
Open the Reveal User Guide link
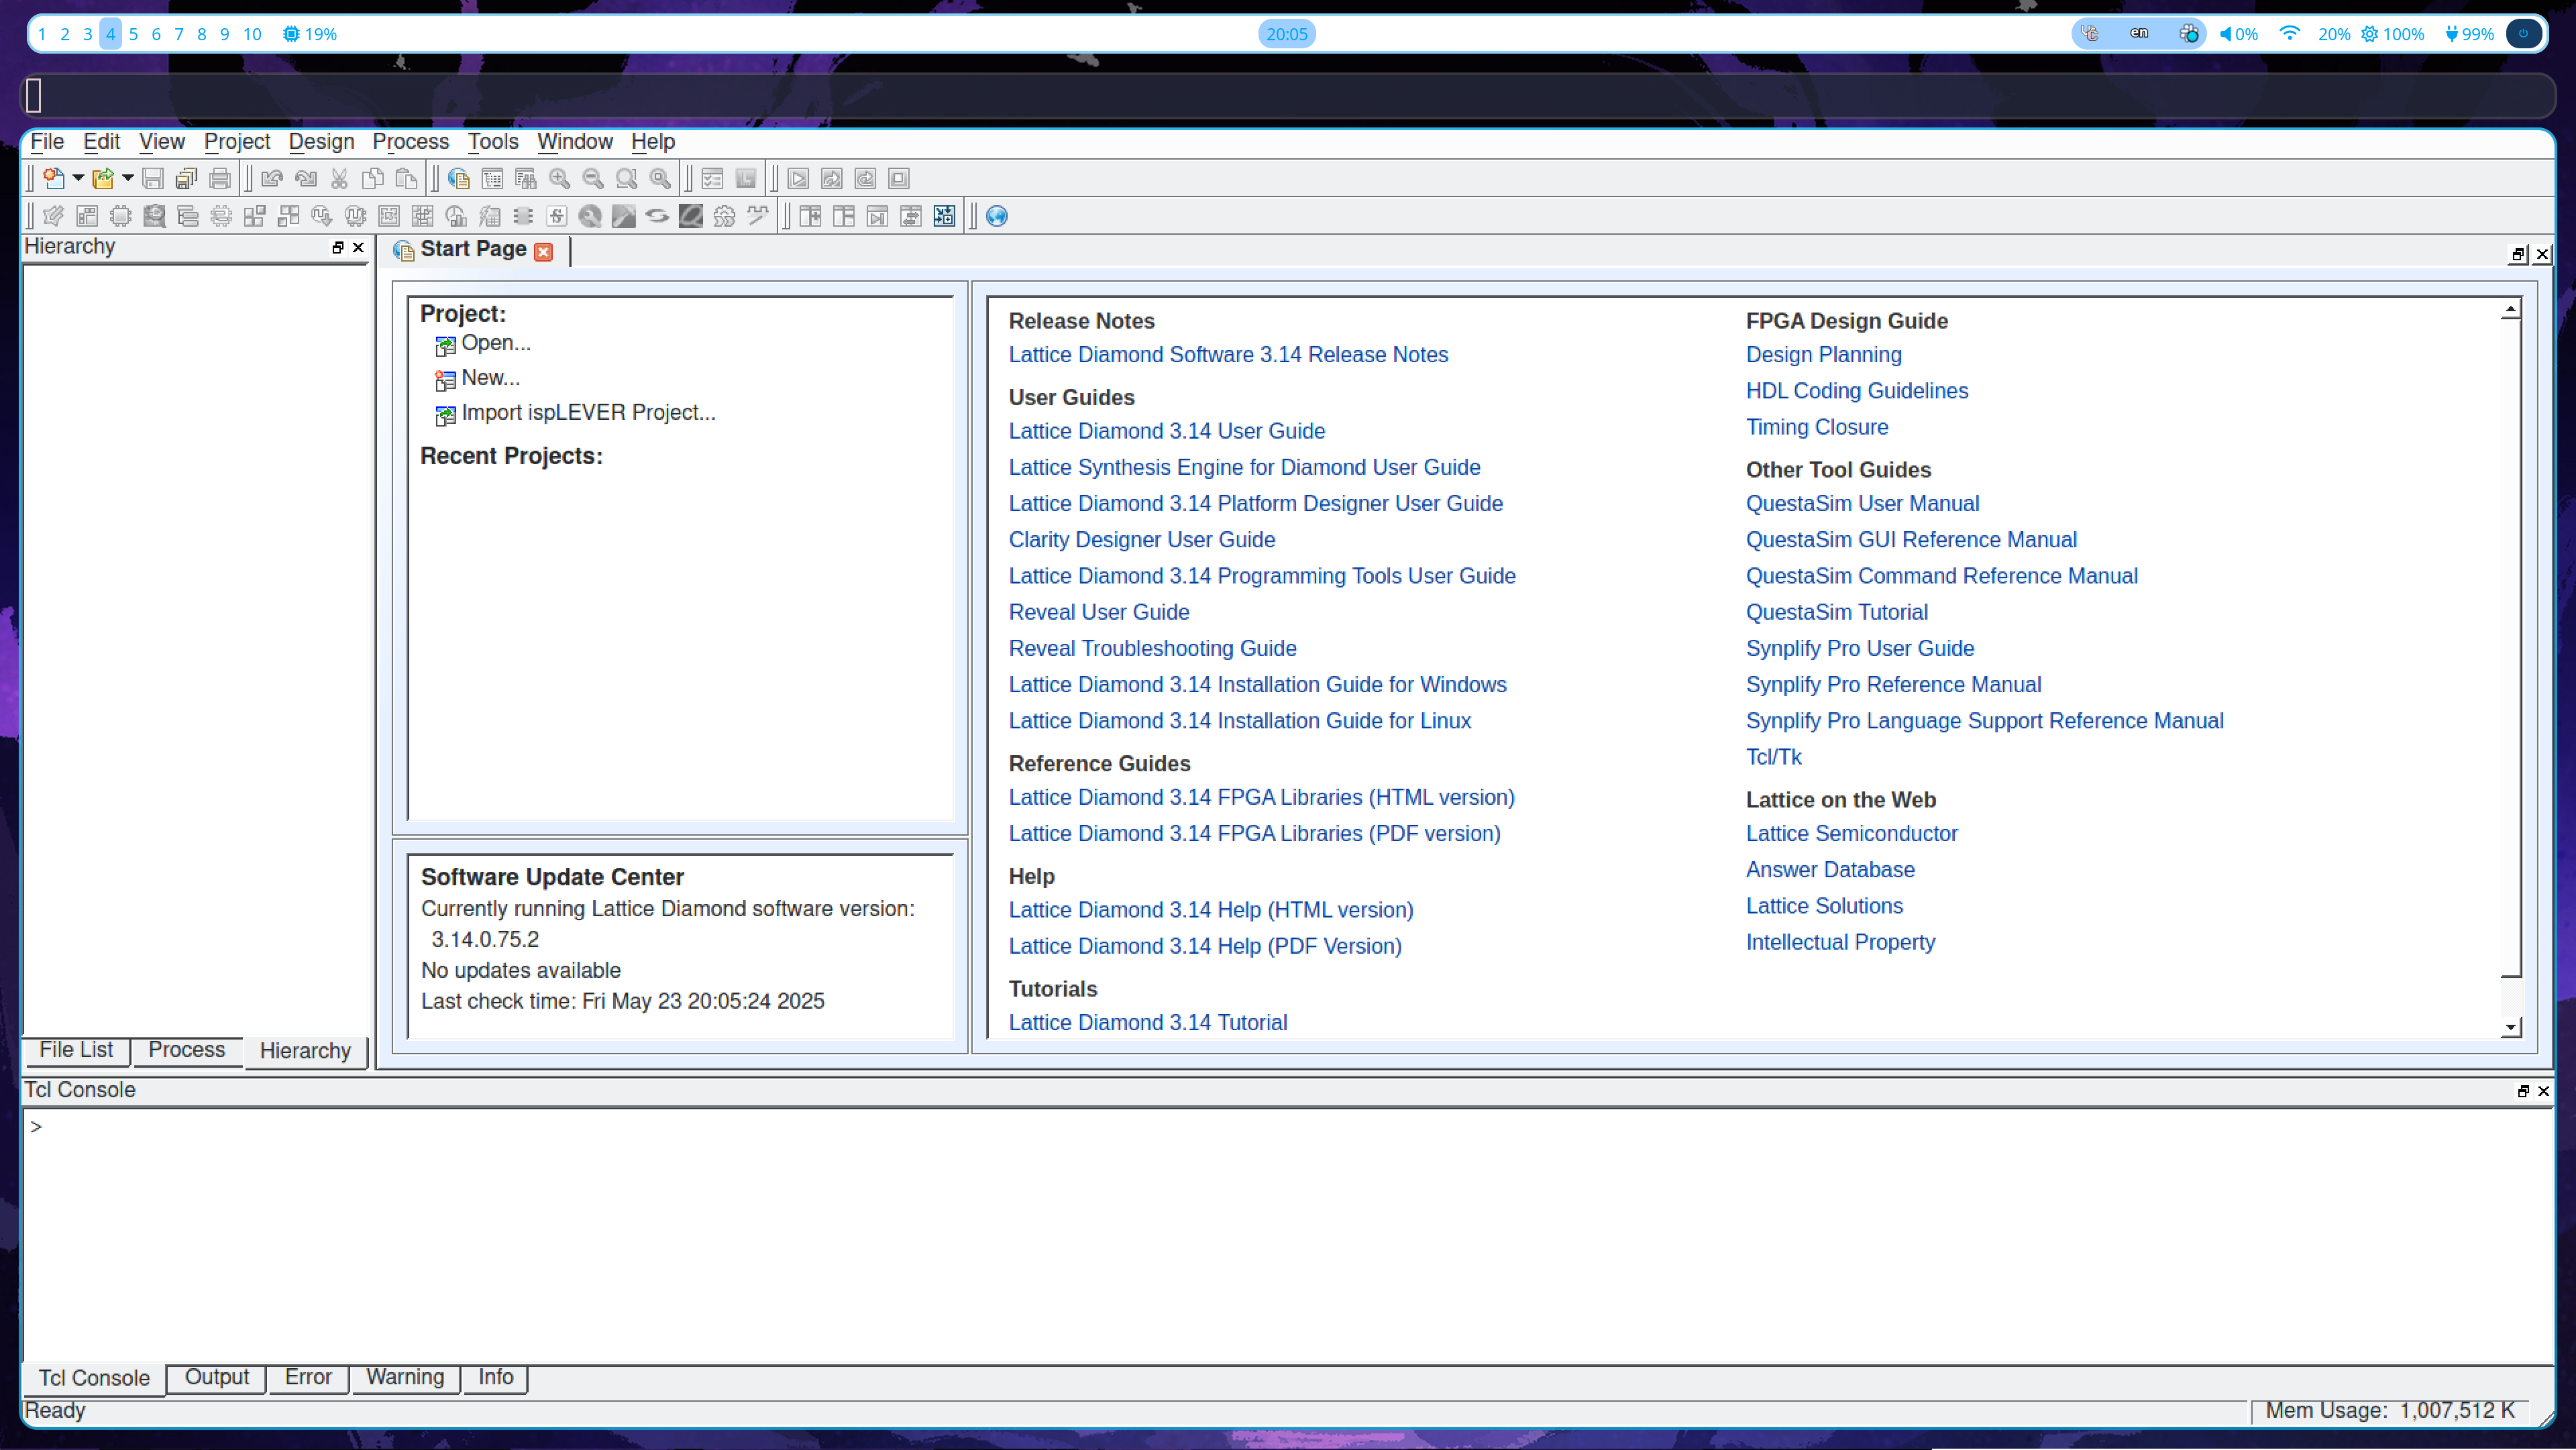coord(1099,612)
